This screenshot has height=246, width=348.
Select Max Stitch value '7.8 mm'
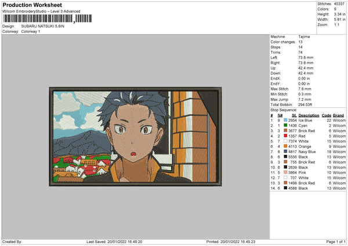304,89
